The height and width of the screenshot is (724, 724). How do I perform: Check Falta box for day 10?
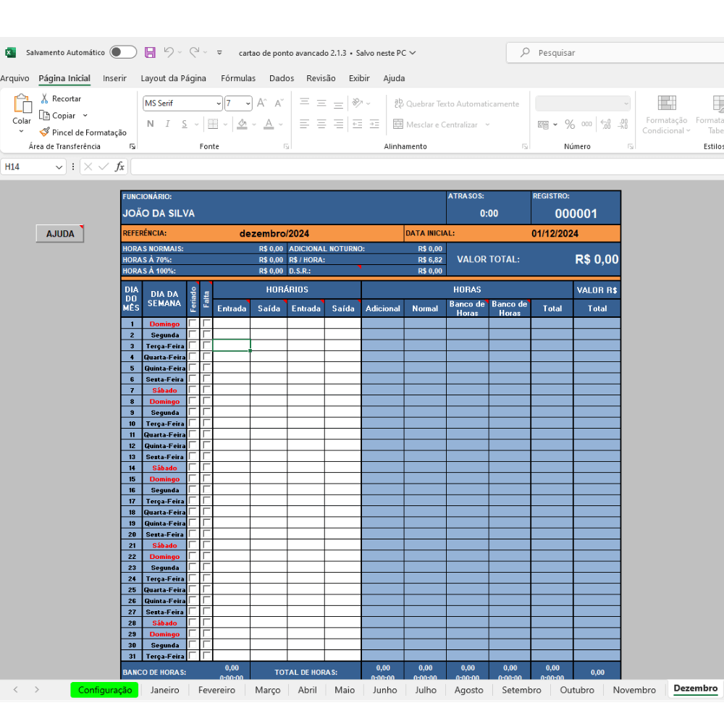[206, 423]
